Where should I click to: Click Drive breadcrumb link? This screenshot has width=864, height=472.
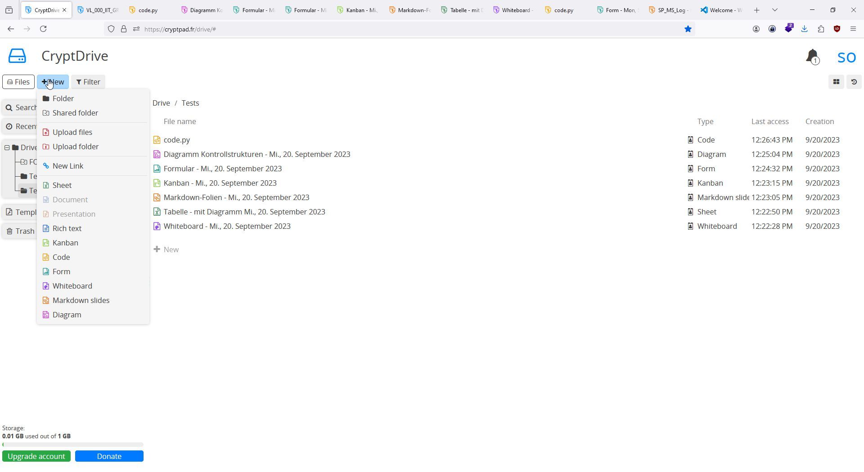pyautogui.click(x=161, y=103)
